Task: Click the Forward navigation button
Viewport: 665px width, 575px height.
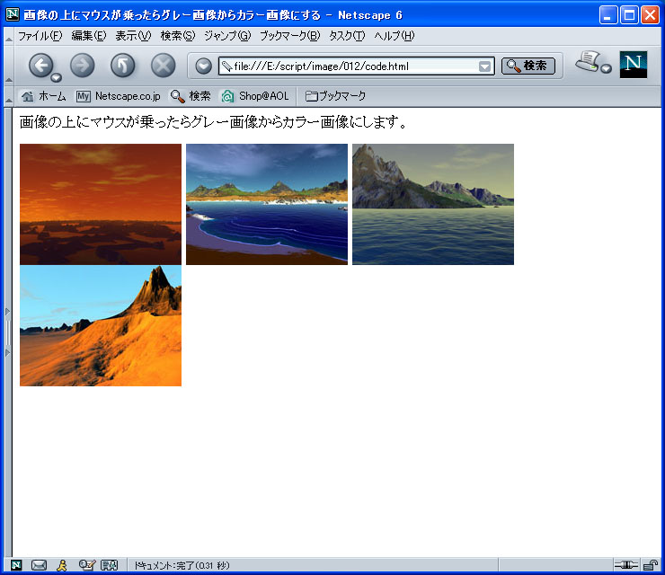Action: tap(82, 65)
